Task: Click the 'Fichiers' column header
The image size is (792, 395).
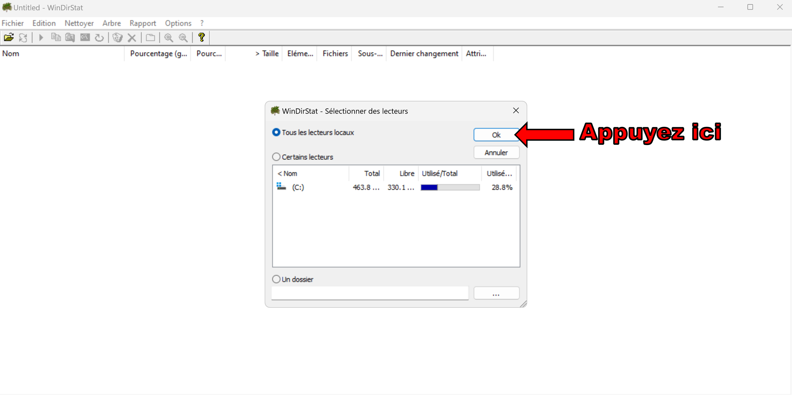Action: point(334,53)
